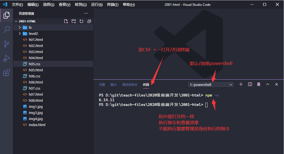Image resolution: width=284 pixels, height=154 pixels.
Task: Click the terminal command input area
Action: 206,105
